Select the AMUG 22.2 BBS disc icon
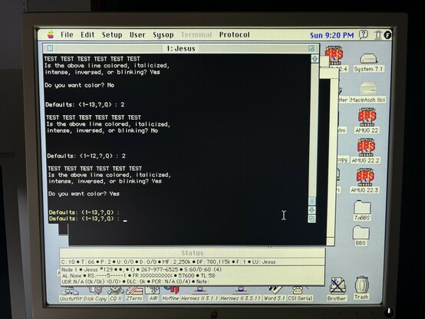Image resolution: width=425 pixels, height=319 pixels. coord(366,151)
